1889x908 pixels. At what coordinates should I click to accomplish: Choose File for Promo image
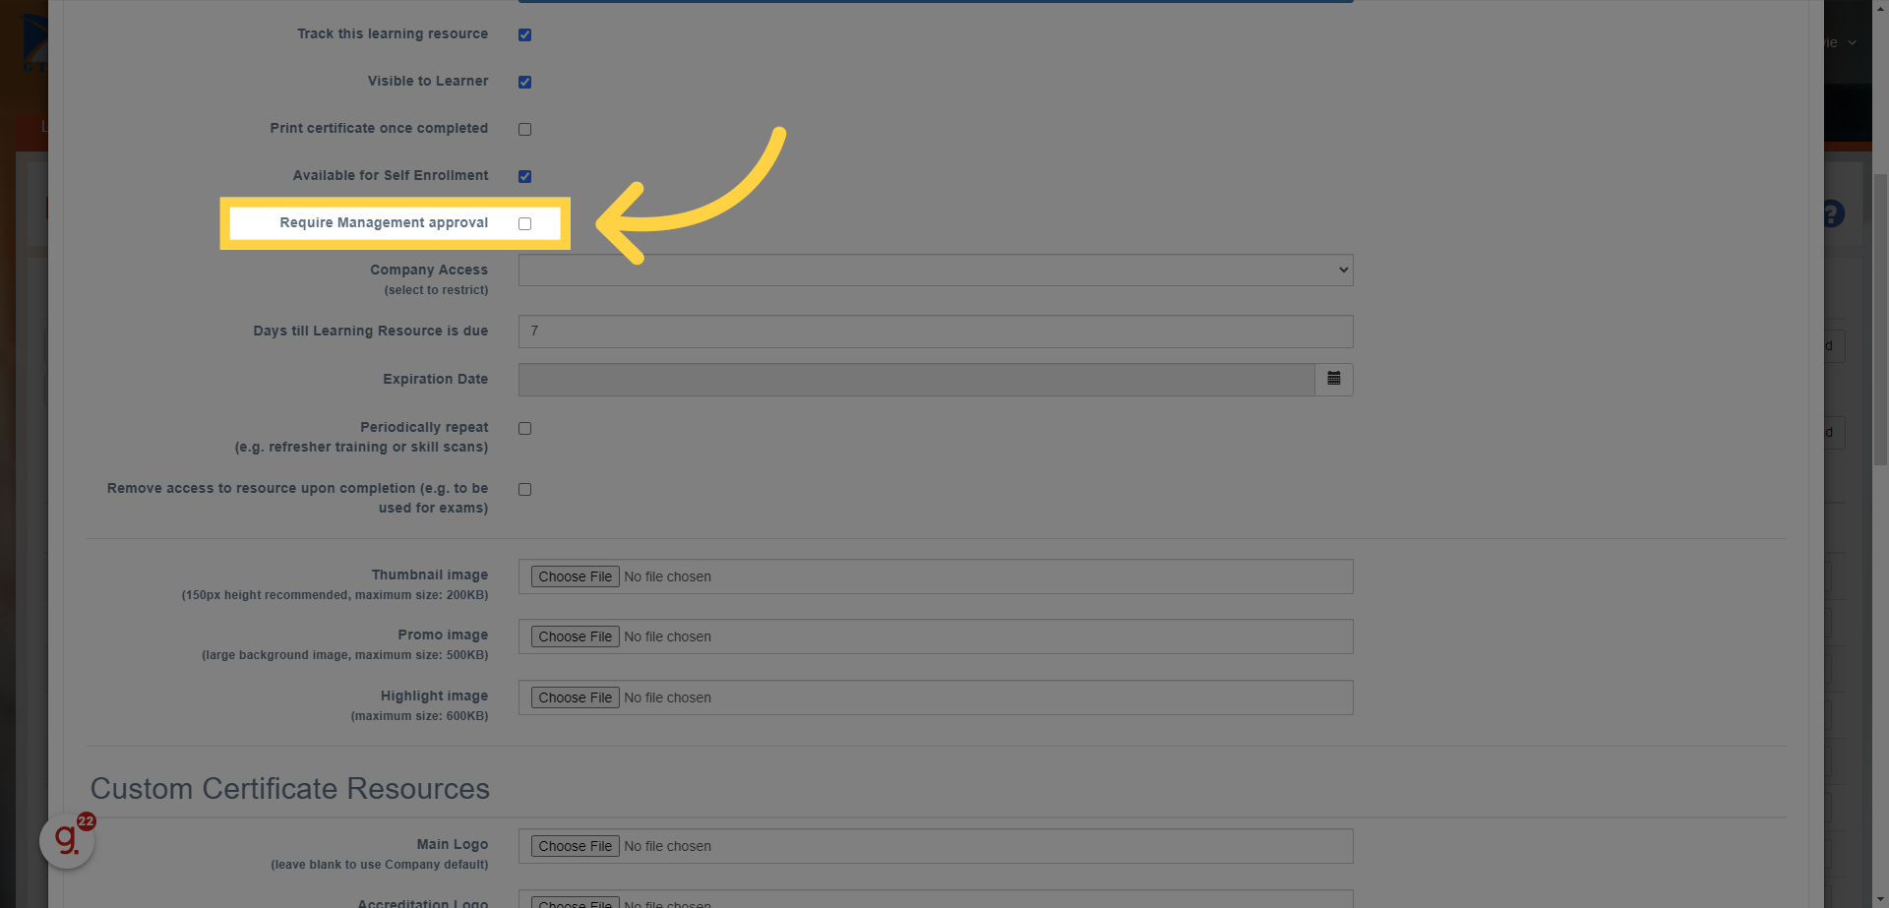click(575, 636)
